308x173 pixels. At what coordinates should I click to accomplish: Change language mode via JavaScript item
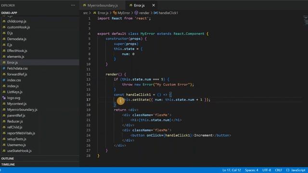tap(298, 170)
